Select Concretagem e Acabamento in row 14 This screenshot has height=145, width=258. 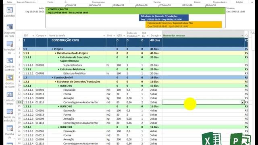[81, 102]
